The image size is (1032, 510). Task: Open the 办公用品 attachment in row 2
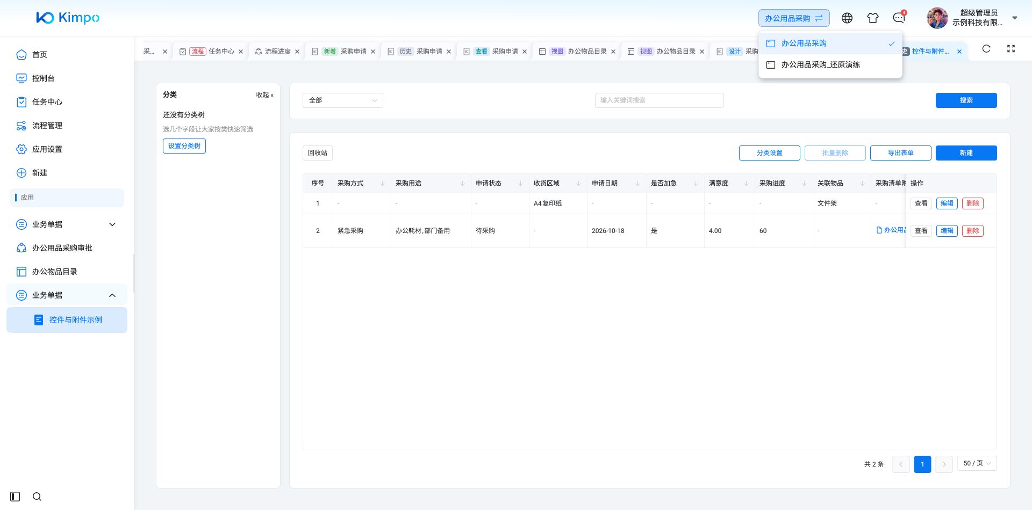(x=892, y=230)
